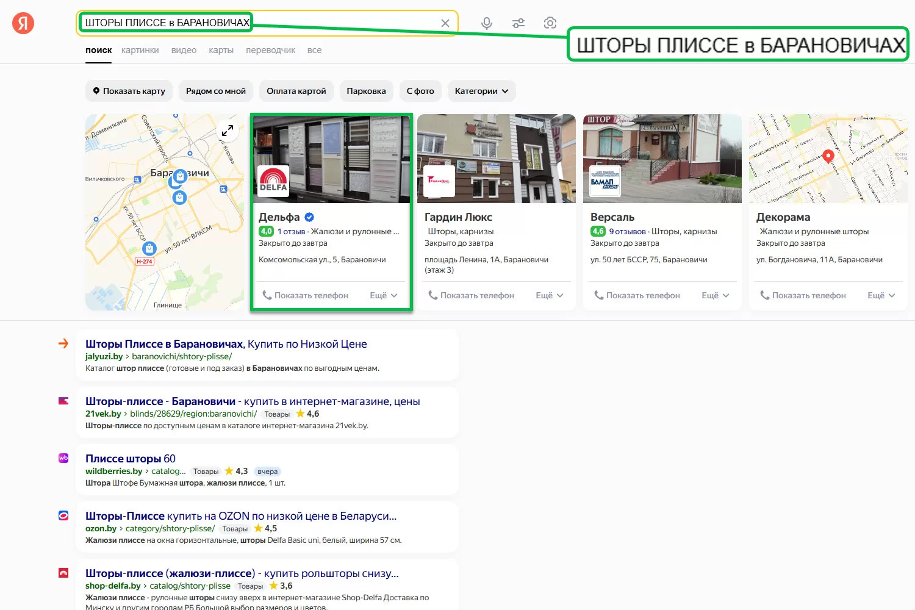The height and width of the screenshot is (610, 915).
Task: Enable the Оплата картой filter
Action: pyautogui.click(x=296, y=91)
